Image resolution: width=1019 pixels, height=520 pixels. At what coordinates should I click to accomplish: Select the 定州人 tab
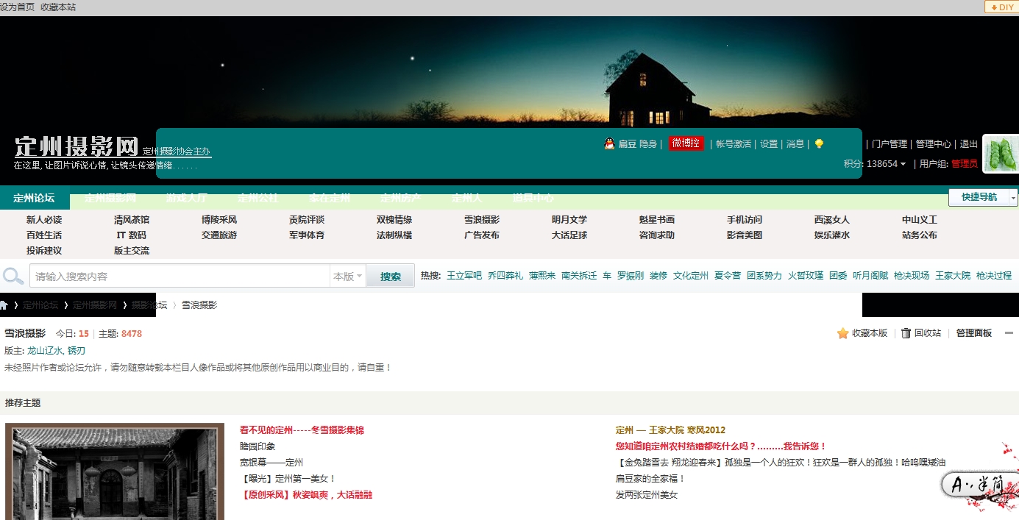point(467,198)
